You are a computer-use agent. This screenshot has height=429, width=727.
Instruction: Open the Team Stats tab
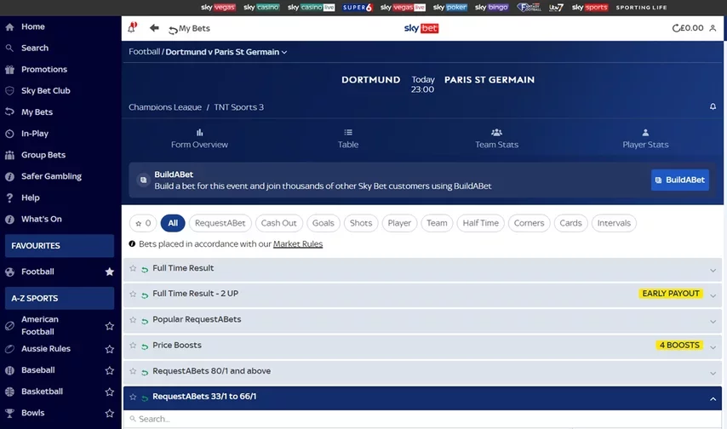click(496, 139)
